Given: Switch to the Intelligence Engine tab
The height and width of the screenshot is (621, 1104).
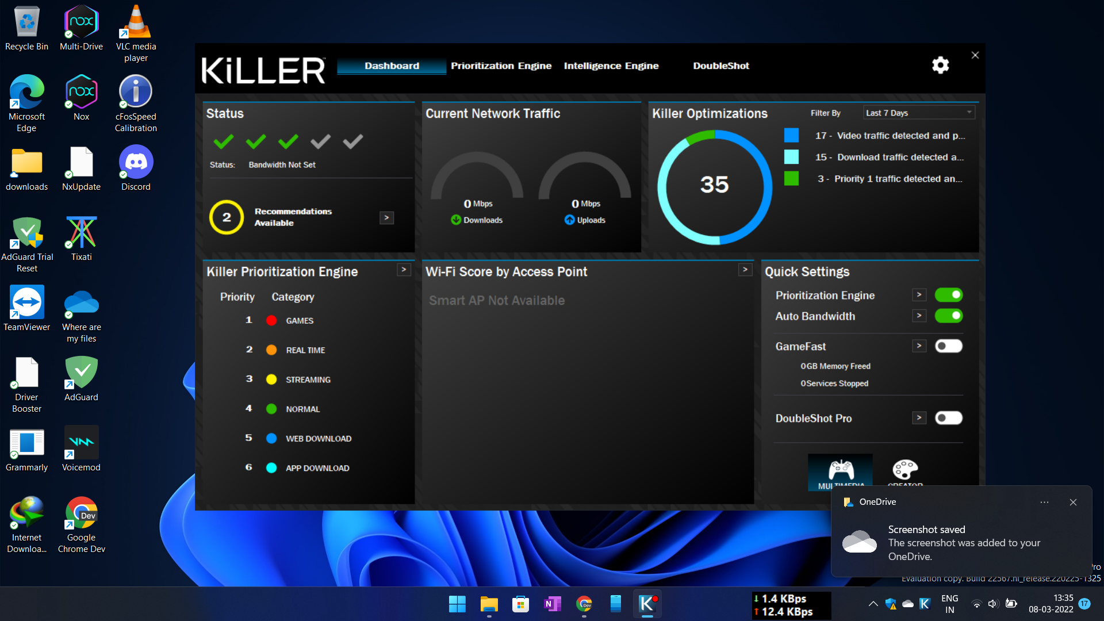Looking at the screenshot, I should coord(611,66).
